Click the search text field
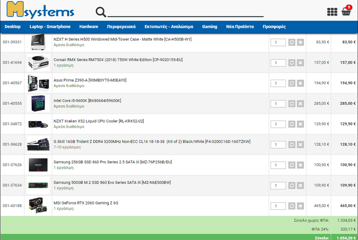 click(x=186, y=11)
